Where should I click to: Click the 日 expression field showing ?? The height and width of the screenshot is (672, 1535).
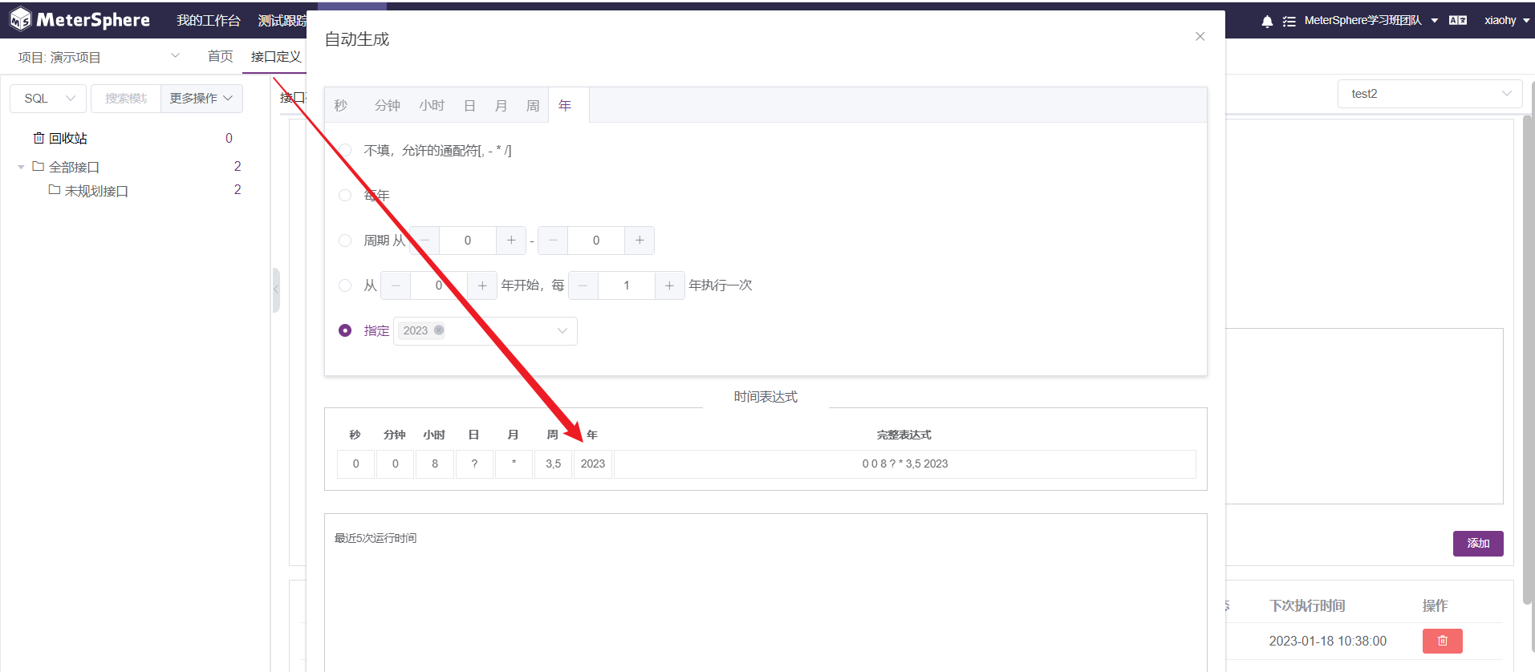click(474, 464)
